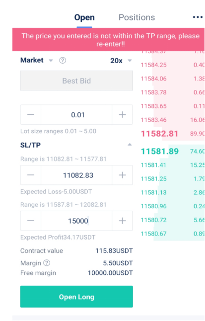
Task: Increase stop loss price with plus
Action: click(x=122, y=175)
